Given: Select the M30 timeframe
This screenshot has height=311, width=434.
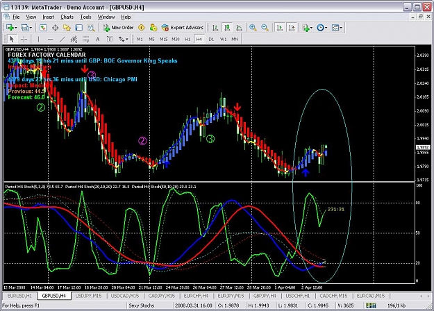Looking at the screenshot, I should [x=176, y=40].
